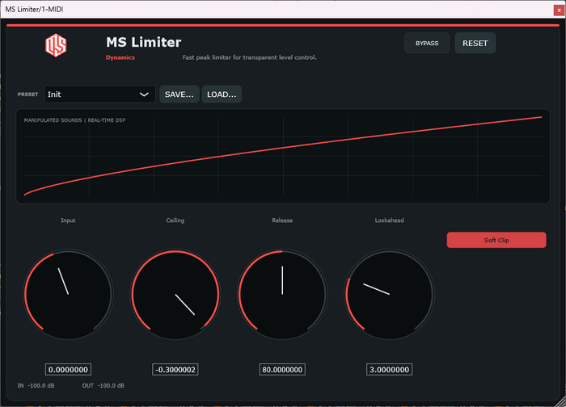
Task: Click the window resize grip corner
Action: 561,402
